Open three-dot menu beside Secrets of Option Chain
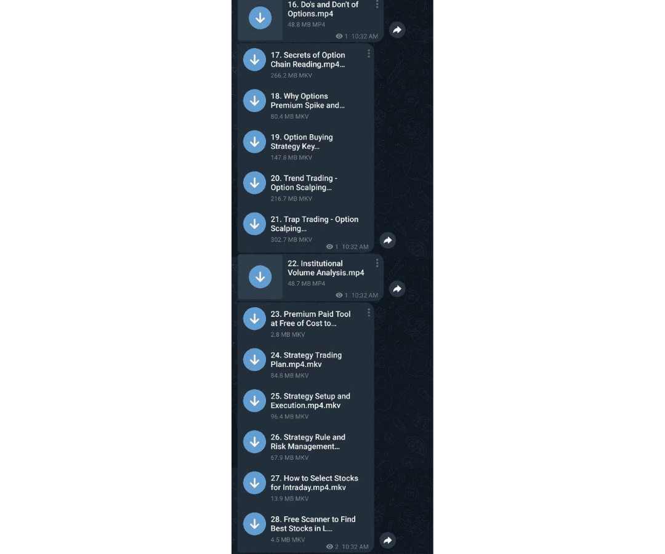This screenshot has width=665, height=554. 369,54
